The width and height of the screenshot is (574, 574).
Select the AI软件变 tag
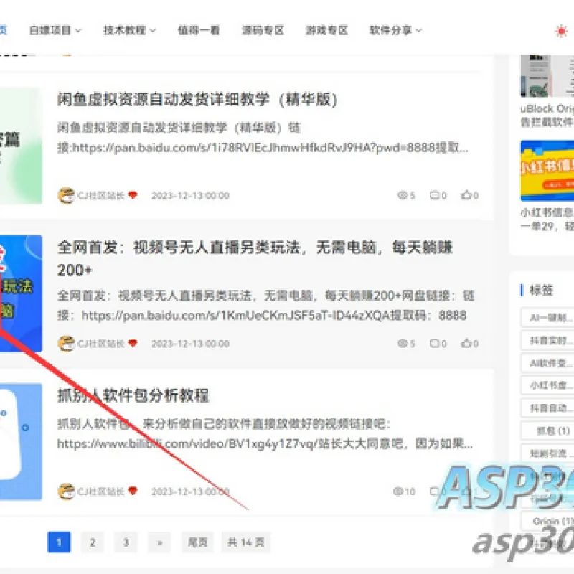click(547, 363)
